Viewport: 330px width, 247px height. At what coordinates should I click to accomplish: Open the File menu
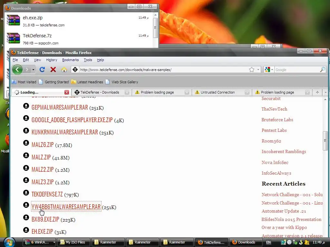[x=15, y=60]
